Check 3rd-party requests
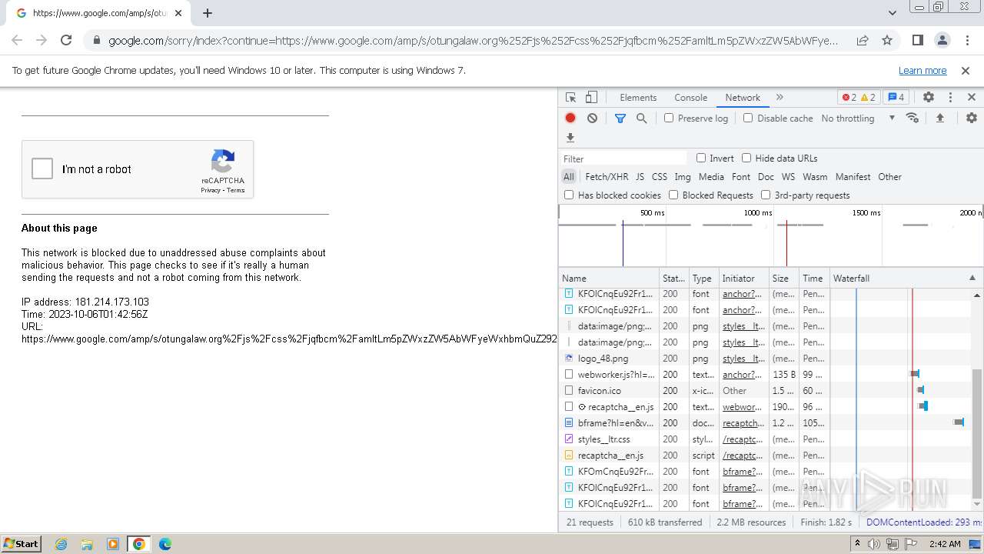The width and height of the screenshot is (984, 554). click(x=766, y=195)
